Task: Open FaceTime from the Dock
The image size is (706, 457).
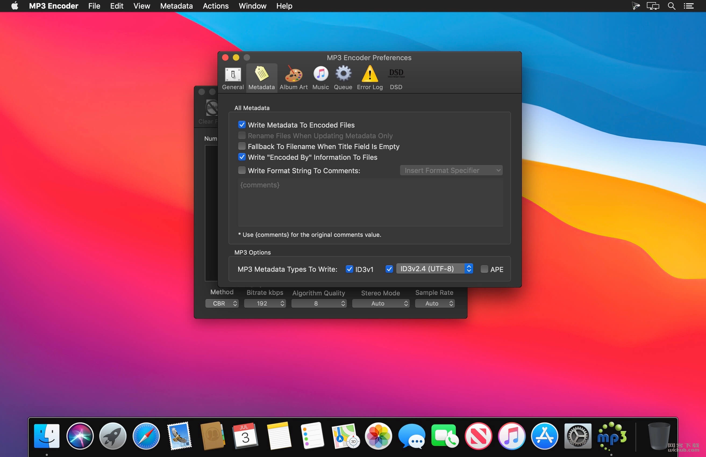Action: pyautogui.click(x=445, y=436)
